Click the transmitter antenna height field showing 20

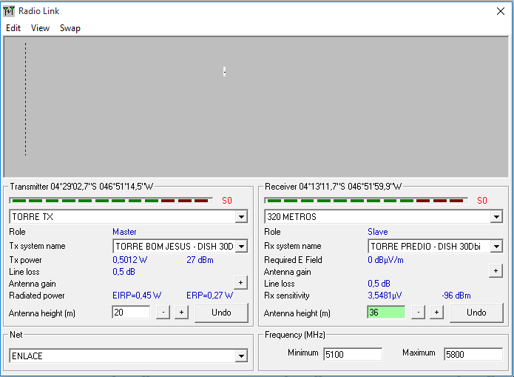pyautogui.click(x=131, y=313)
